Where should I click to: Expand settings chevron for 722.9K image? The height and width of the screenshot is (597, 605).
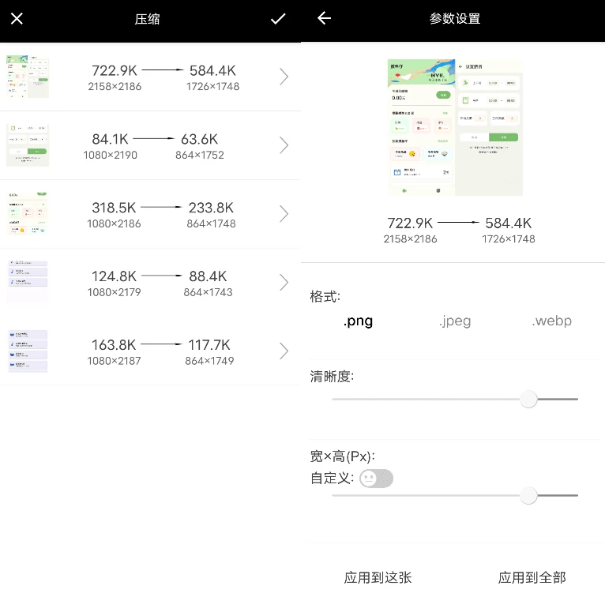[284, 77]
